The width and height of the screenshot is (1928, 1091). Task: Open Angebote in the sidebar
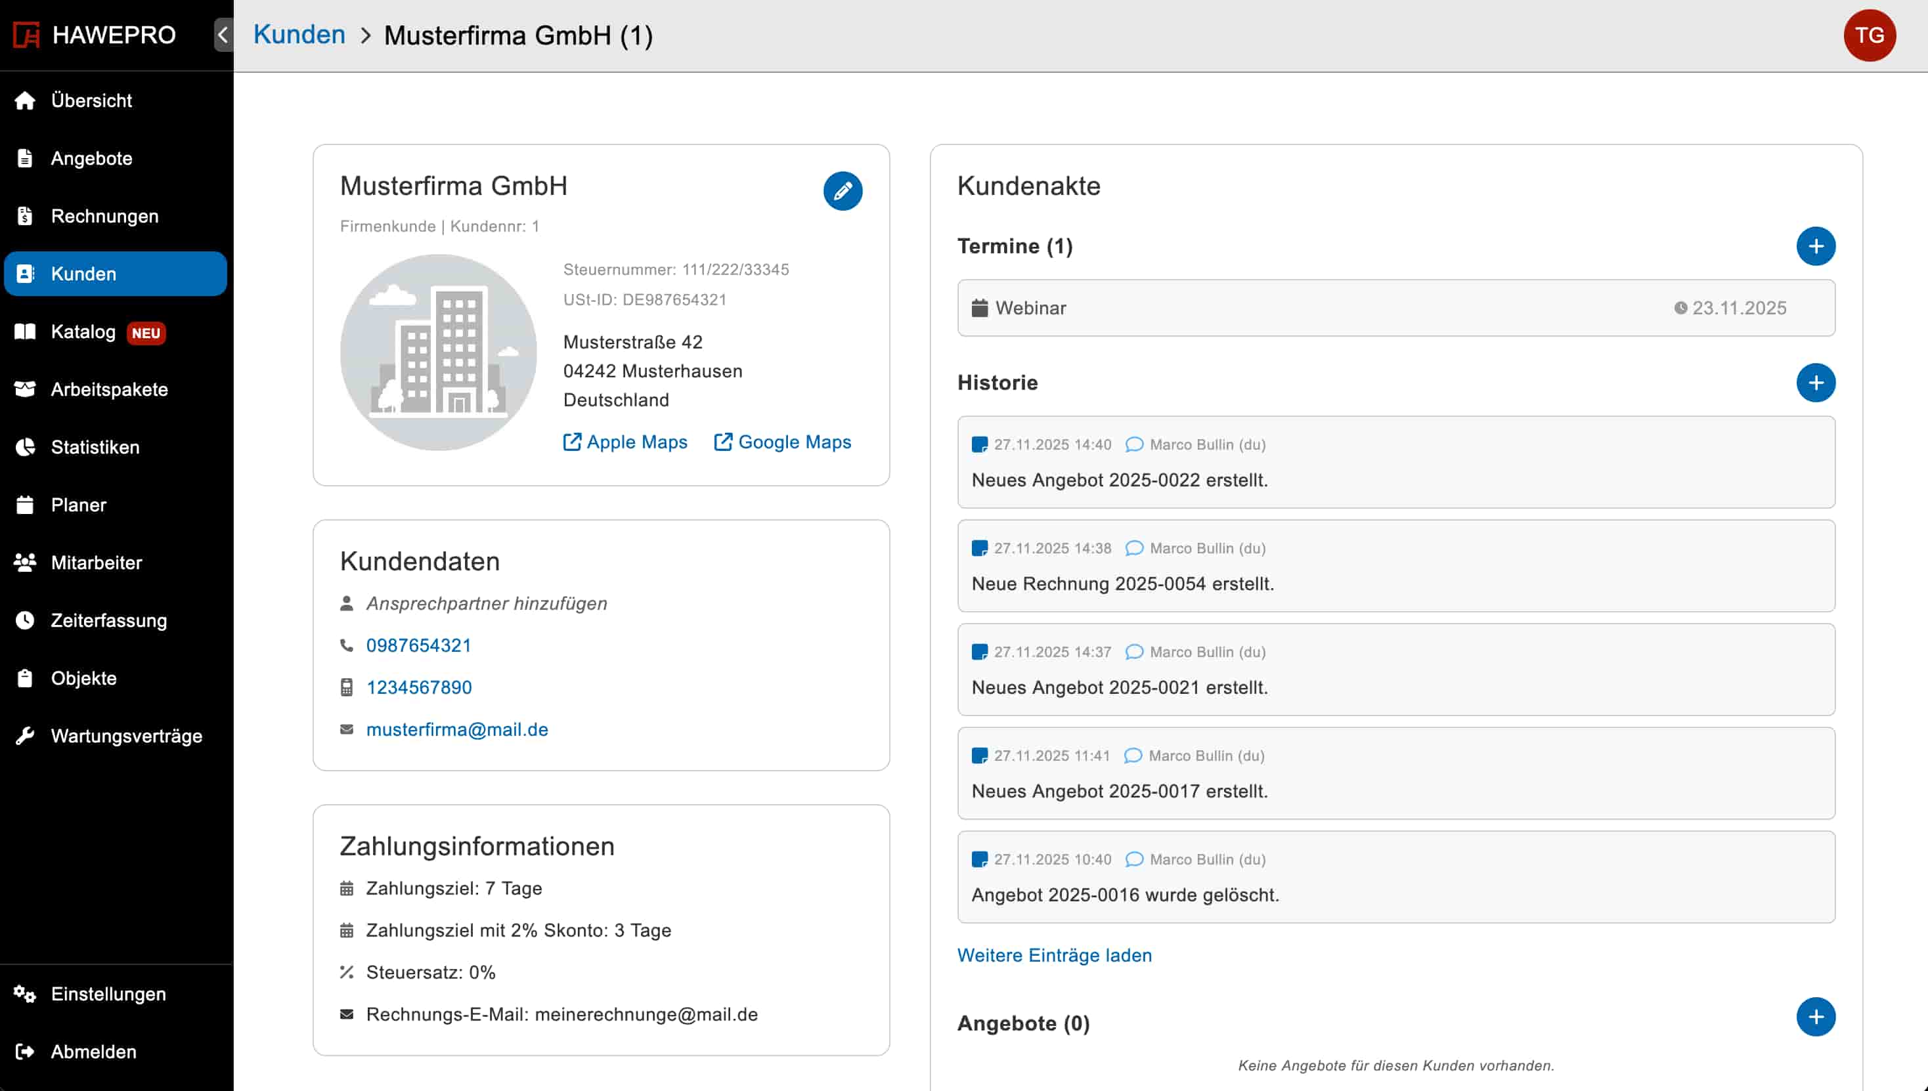pyautogui.click(x=91, y=158)
